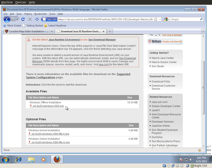Screen dimensions: 212x168
Task: Click the Stop loading X icon
Action: click(30, 19)
